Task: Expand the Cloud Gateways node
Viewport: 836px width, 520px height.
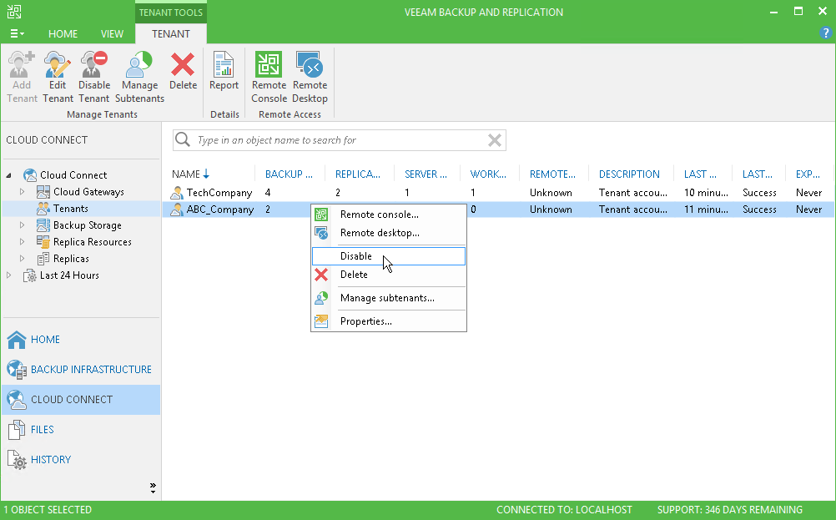Action: 22,191
